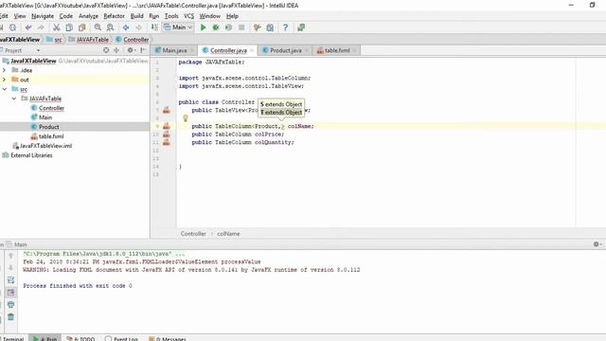
Task: Start debugging with the Debug bug icon
Action: pos(216,27)
